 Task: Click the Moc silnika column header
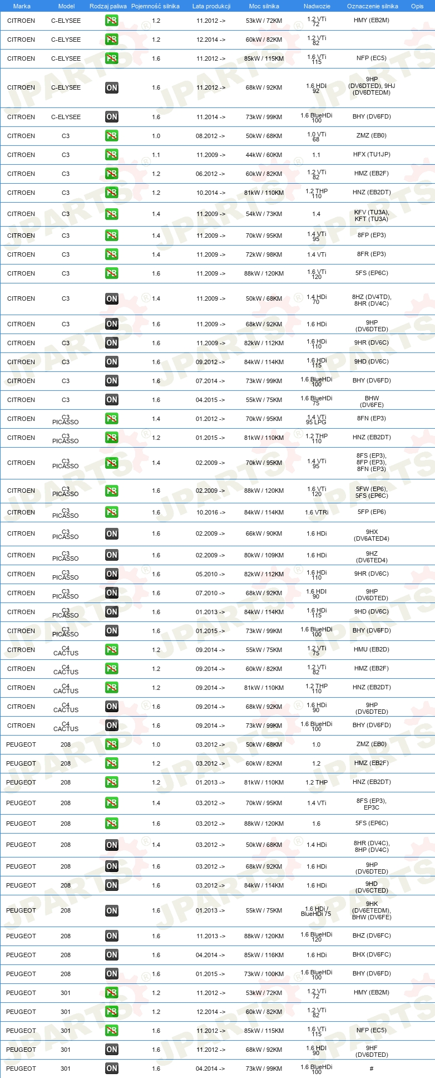pos(264,6)
